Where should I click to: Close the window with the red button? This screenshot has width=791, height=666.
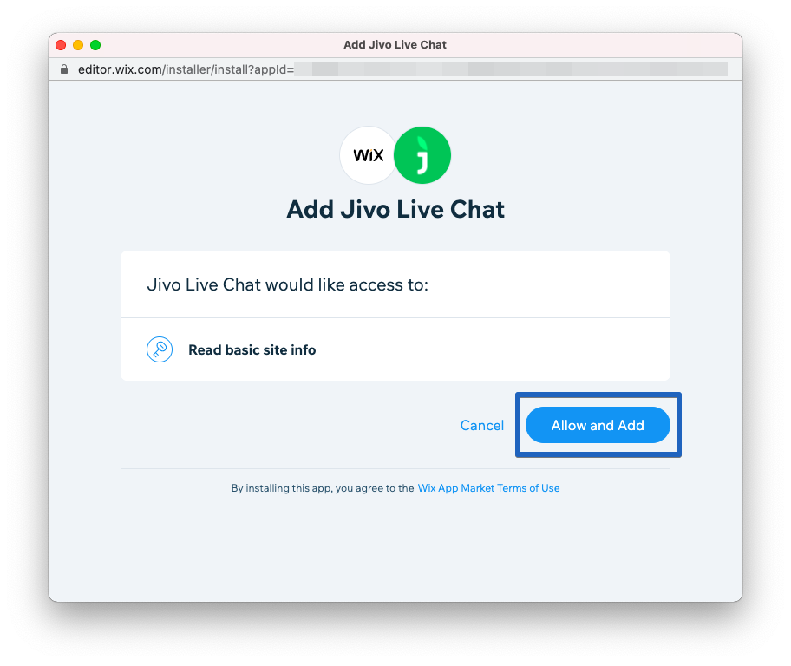point(61,45)
